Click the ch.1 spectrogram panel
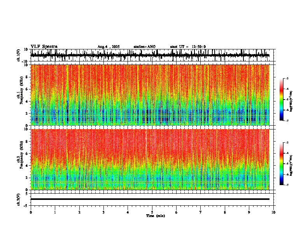 click(150, 95)
